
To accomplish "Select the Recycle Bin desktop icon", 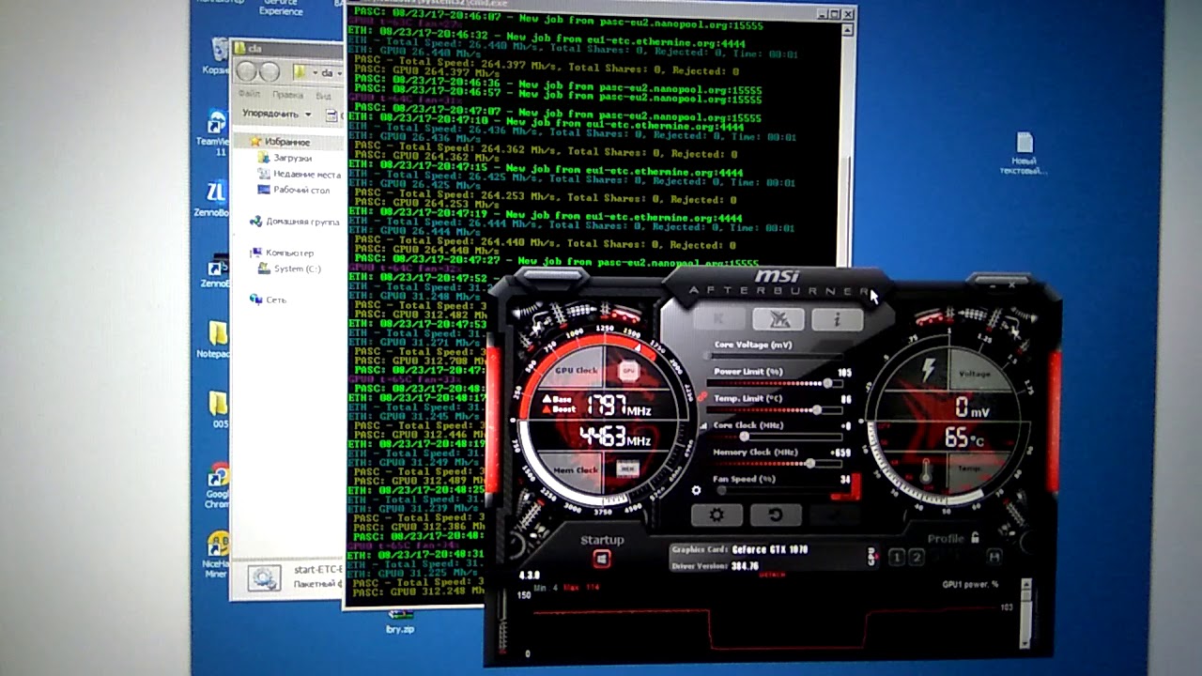I will pos(217,54).
